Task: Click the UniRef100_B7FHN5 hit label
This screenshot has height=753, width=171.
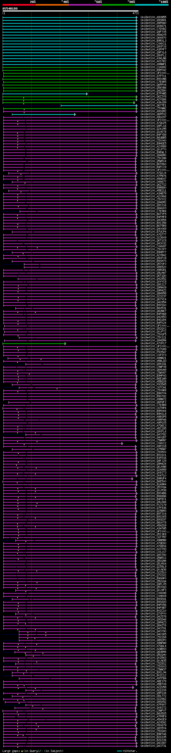Action: pos(153,93)
